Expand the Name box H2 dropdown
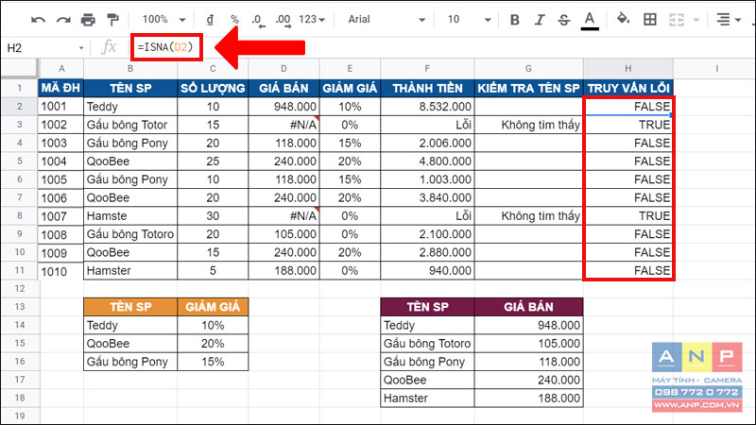 coord(81,48)
